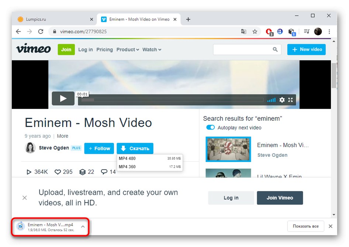349x247 pixels.
Task: Enter fullscreen mode in player
Action: click(x=290, y=100)
